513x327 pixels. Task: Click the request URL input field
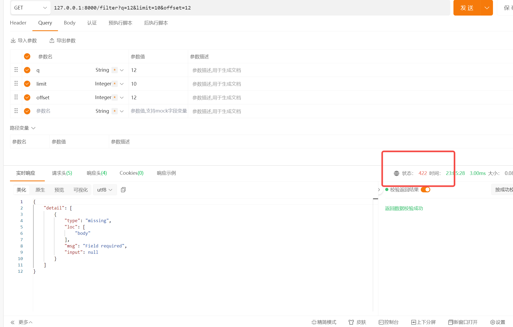237,8
